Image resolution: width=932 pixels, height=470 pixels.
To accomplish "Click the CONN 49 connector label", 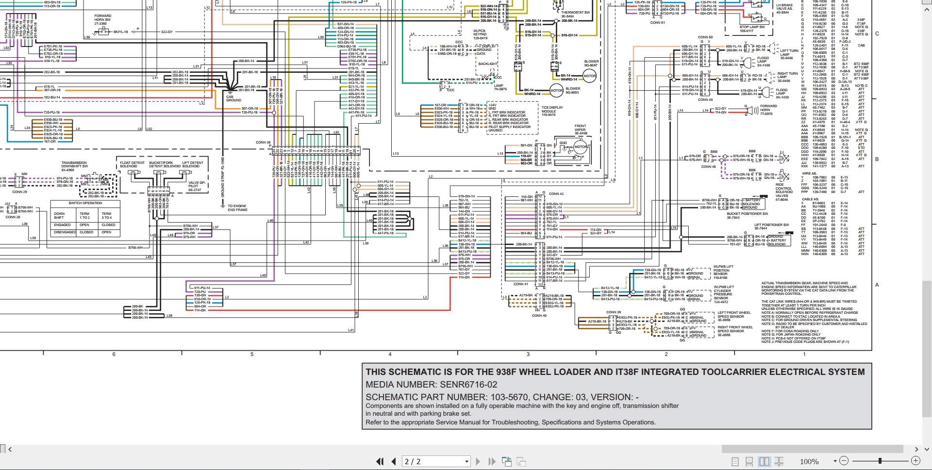I will pyautogui.click(x=705, y=99).
